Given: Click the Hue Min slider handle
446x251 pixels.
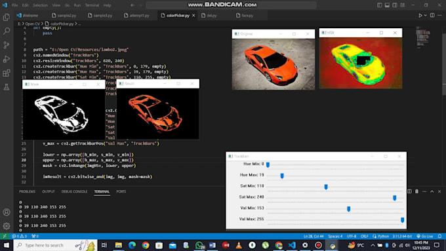Looking at the screenshot, I should [268, 165].
